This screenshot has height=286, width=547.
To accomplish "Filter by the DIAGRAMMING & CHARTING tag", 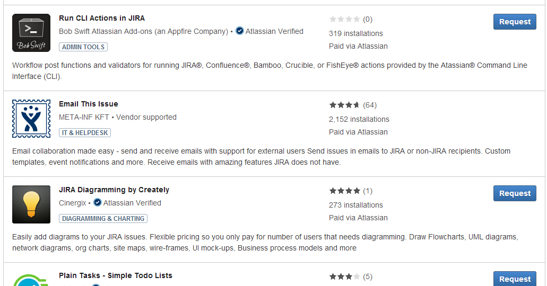I will point(103,218).
